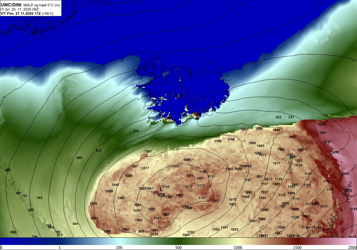Click the height value 1423
The height and width of the screenshot is (250, 357).
click(215, 201)
